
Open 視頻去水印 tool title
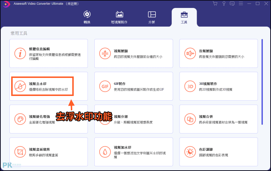(x=38, y=84)
